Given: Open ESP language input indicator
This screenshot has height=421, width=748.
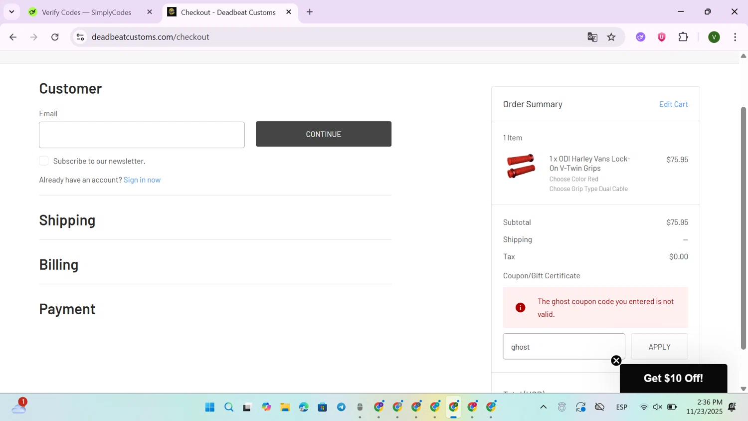Looking at the screenshot, I should click(622, 407).
